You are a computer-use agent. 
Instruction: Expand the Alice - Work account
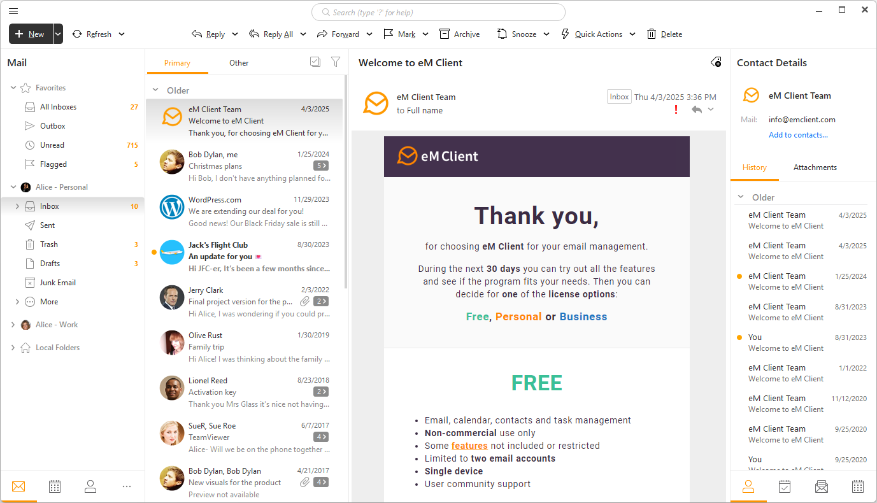[13, 325]
